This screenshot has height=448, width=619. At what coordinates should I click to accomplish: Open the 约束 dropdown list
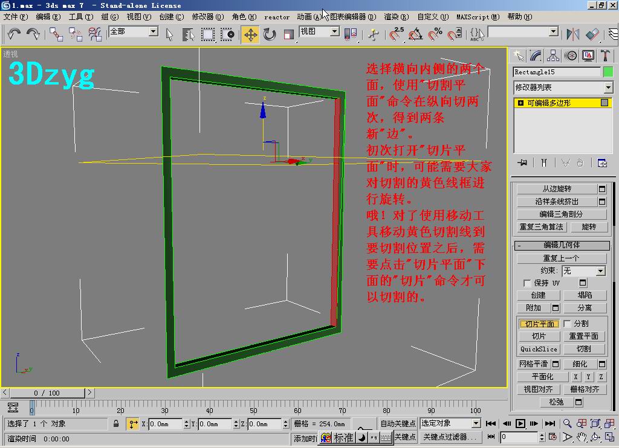[x=583, y=271]
